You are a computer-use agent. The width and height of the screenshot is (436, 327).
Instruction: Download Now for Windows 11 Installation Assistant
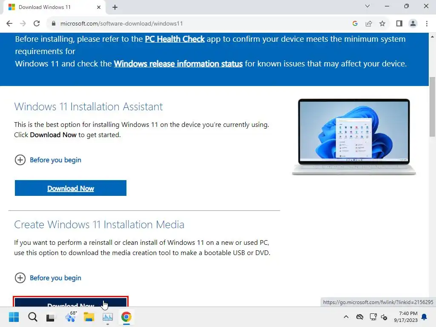tap(71, 188)
